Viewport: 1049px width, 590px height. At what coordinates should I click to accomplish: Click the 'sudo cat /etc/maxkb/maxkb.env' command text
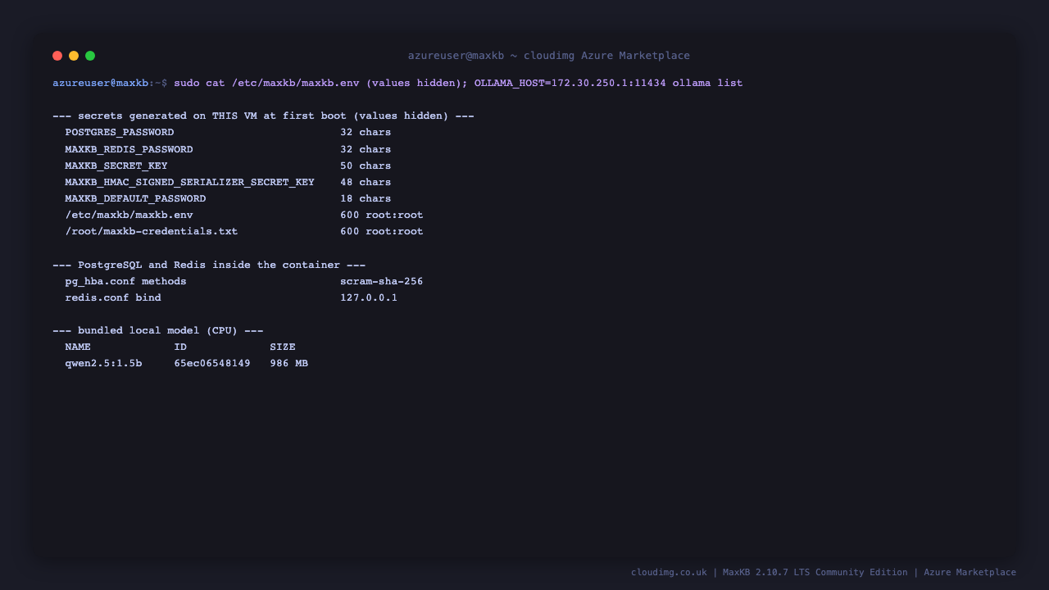click(266, 84)
